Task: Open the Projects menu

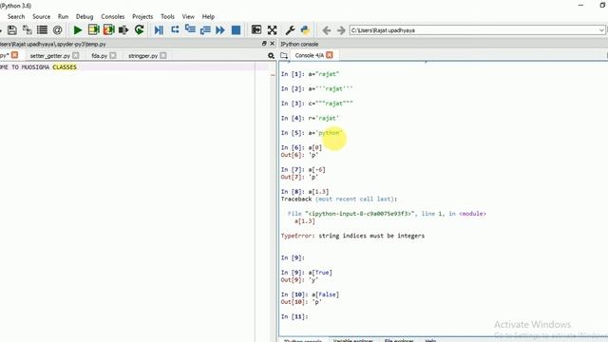Action: click(142, 17)
